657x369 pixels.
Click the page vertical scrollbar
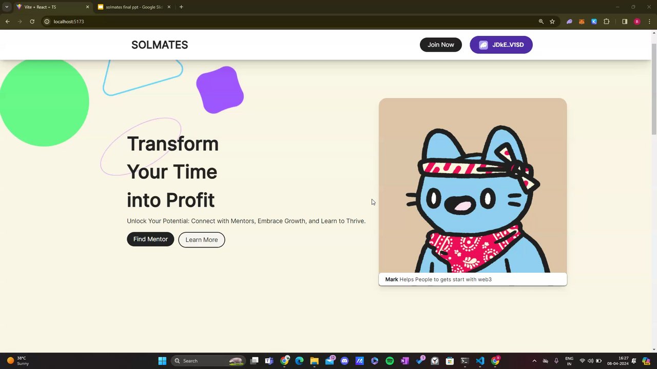pos(654,90)
